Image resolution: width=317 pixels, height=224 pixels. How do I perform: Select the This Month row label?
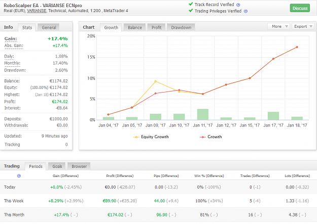tap(14, 215)
